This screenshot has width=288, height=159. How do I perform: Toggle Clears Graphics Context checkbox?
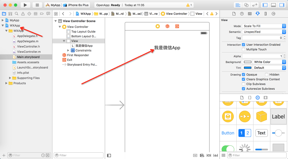tap(243, 79)
